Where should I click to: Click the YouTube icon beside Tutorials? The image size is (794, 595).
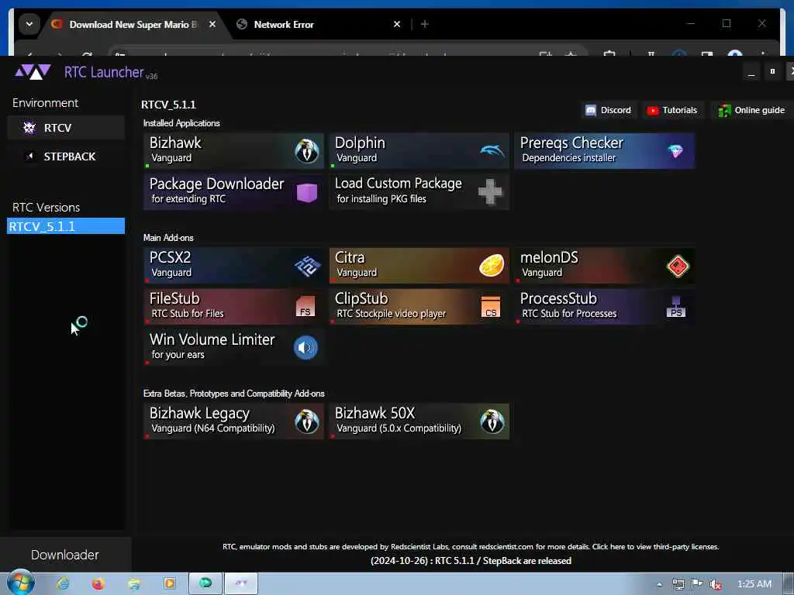pyautogui.click(x=653, y=110)
